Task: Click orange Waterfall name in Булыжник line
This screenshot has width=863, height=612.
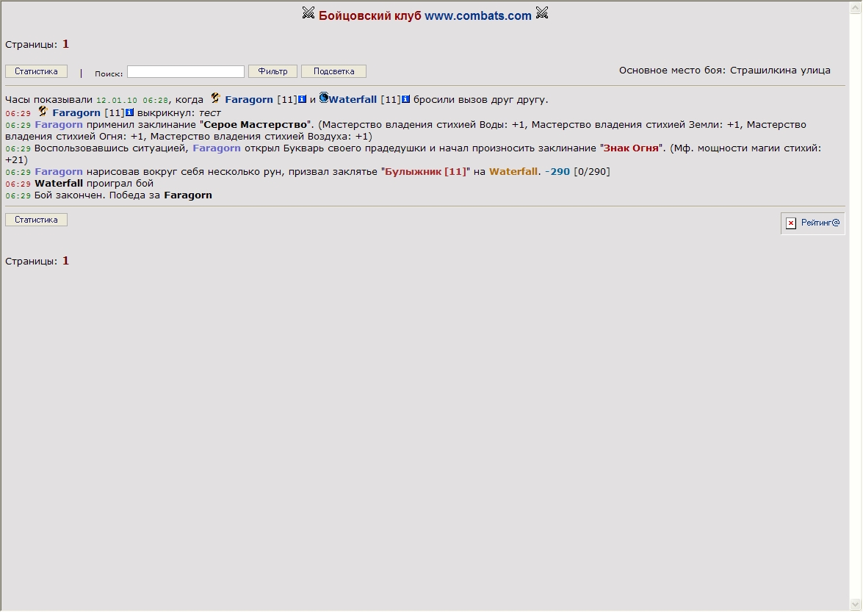Action: tap(513, 172)
